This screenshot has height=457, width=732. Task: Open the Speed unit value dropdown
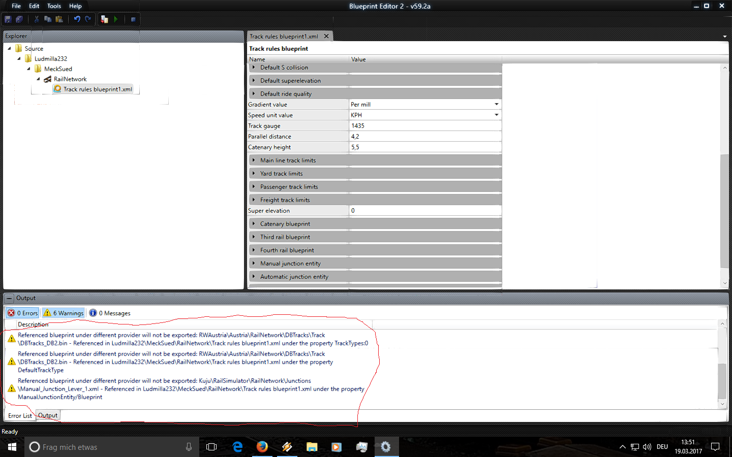click(497, 115)
